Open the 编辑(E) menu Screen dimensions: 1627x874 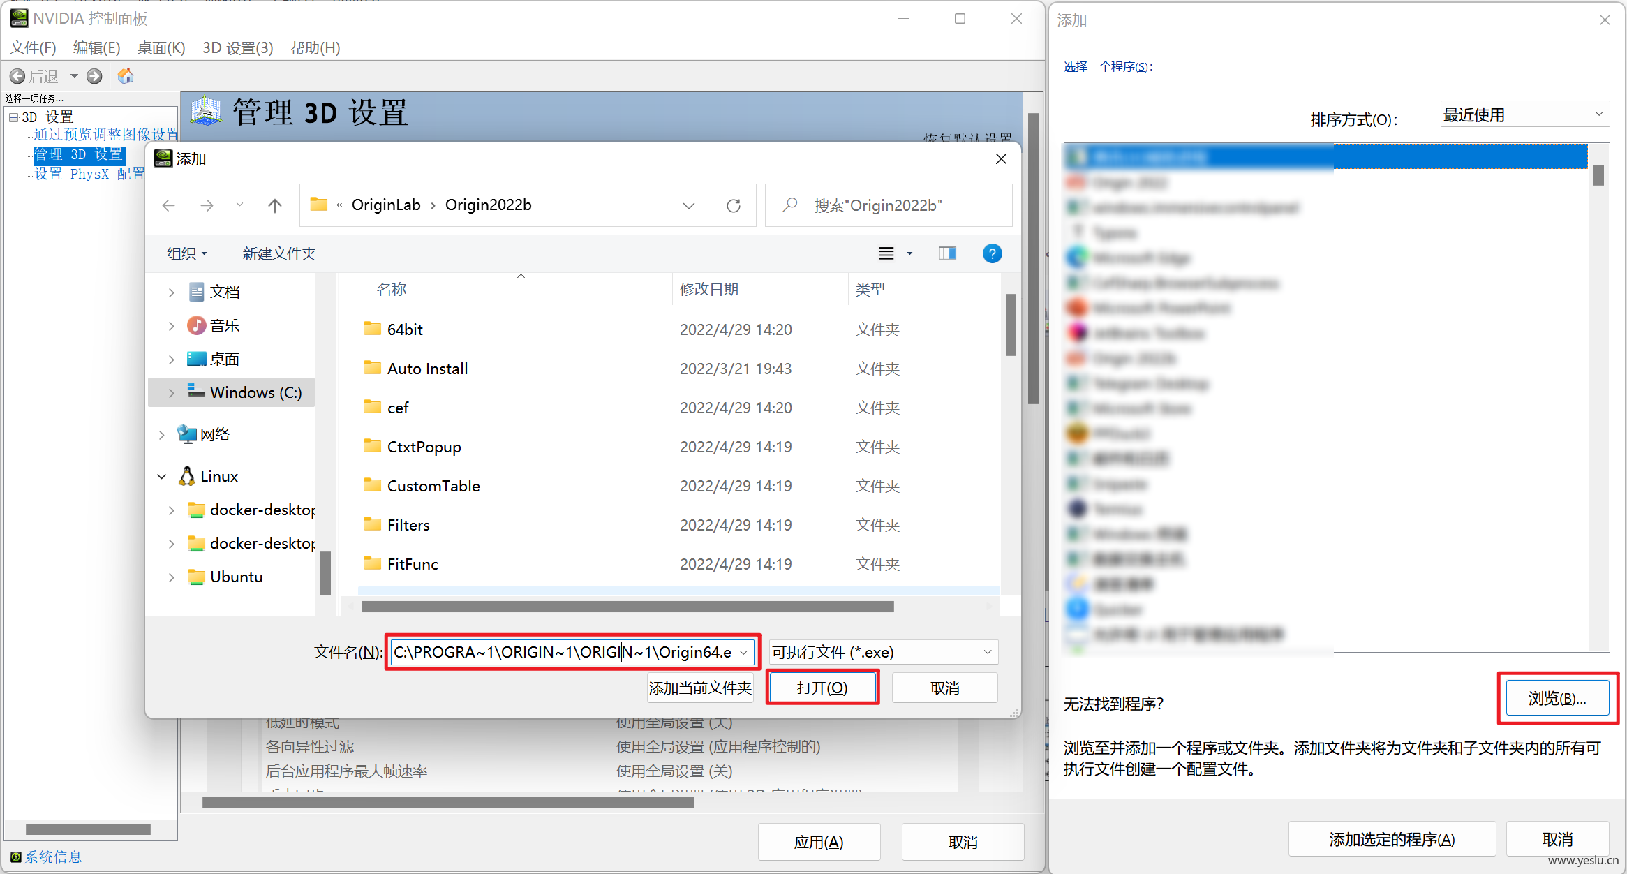(96, 47)
